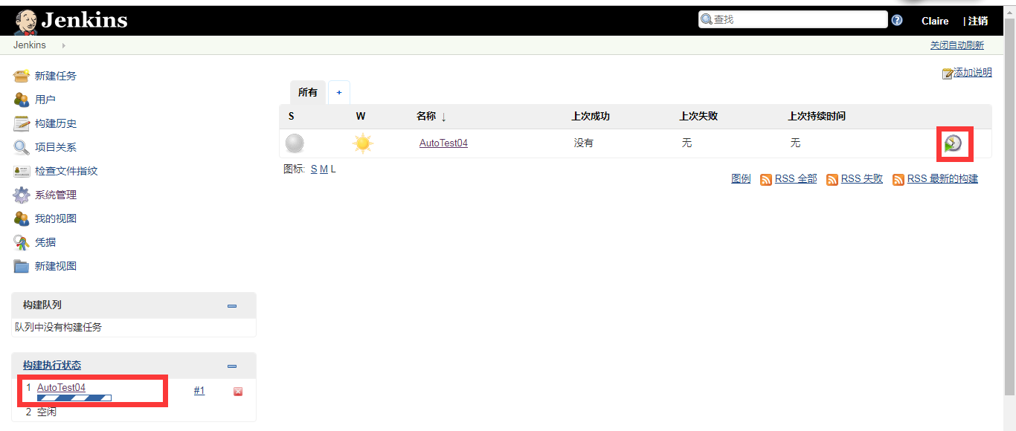This screenshot has width=1016, height=431.
Task: Cancel build #1 with the red stop icon
Action: (238, 392)
